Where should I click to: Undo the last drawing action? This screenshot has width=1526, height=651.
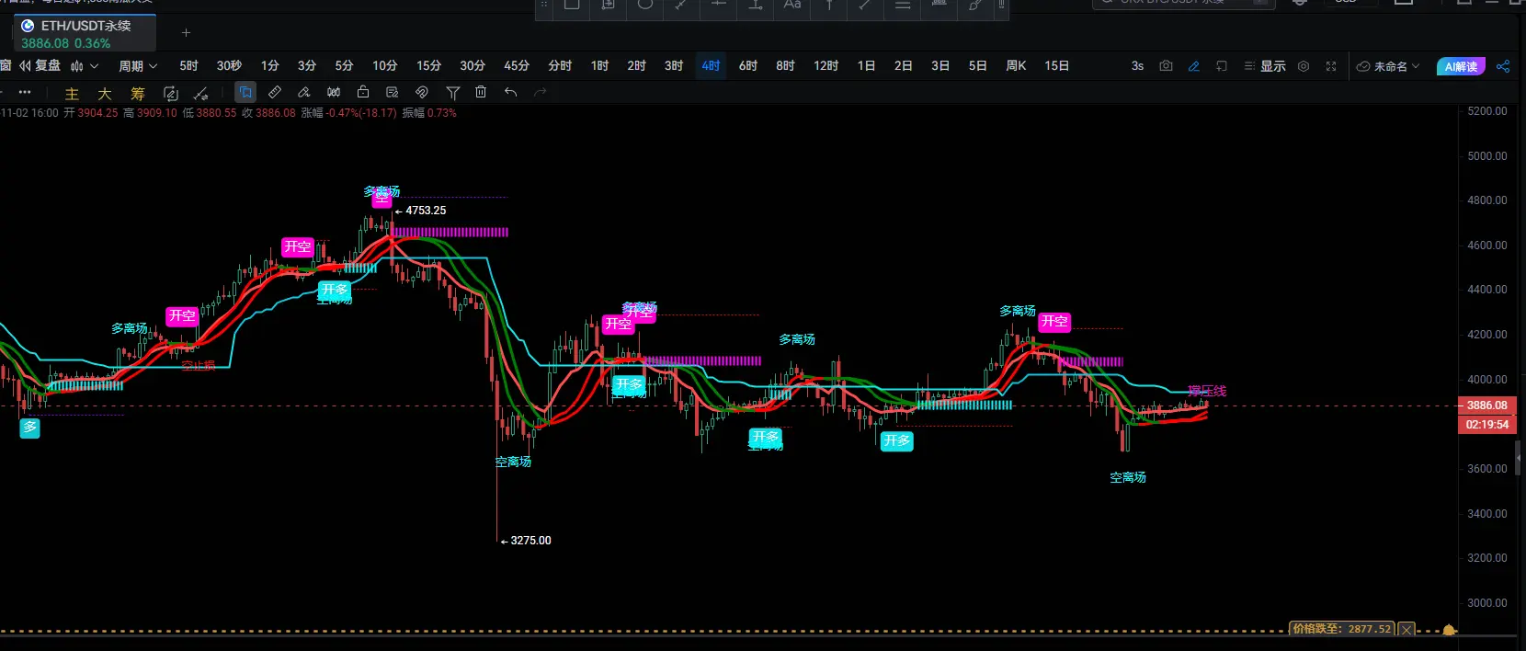point(511,92)
